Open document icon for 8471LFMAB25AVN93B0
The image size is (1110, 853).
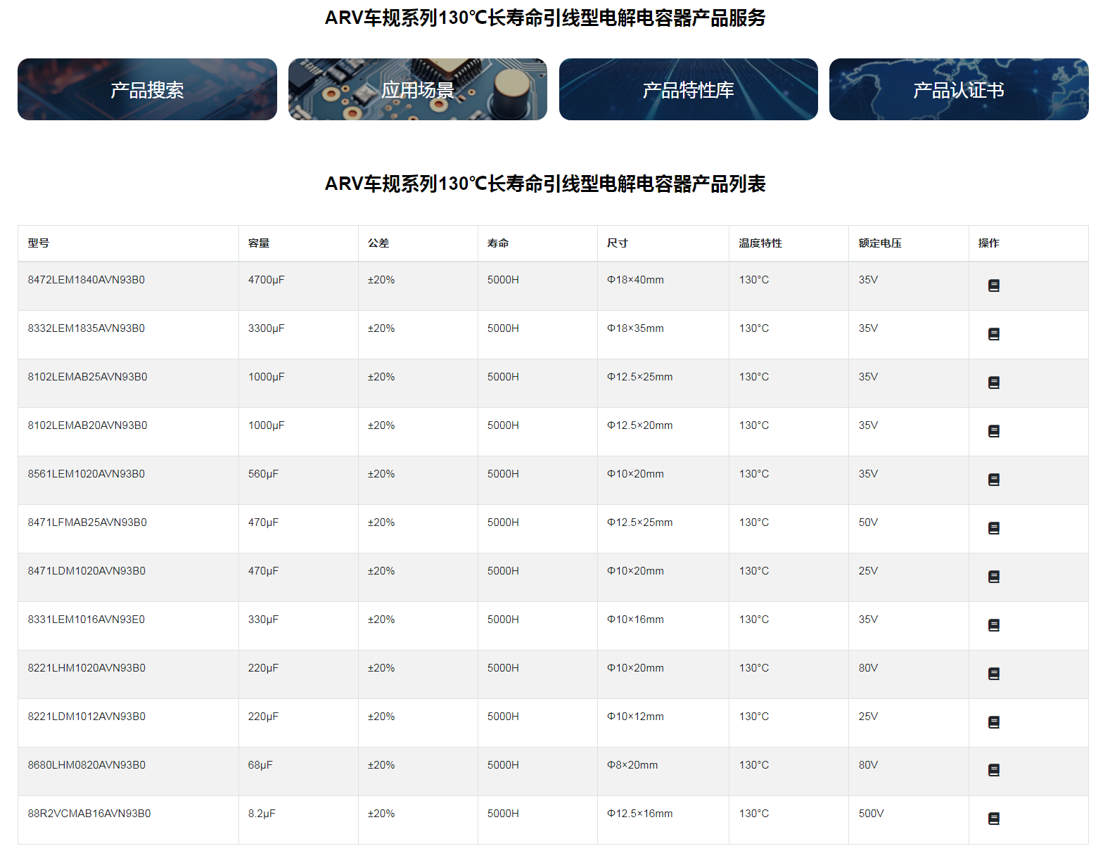click(x=993, y=528)
